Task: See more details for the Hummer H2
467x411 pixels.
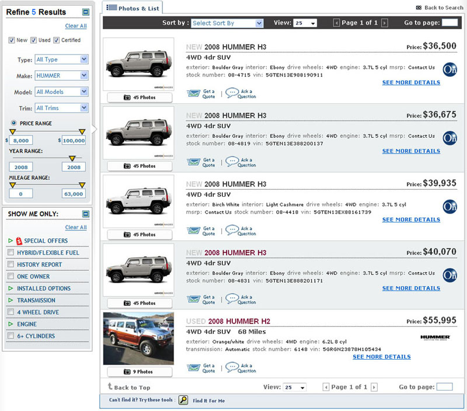Action: (382, 357)
